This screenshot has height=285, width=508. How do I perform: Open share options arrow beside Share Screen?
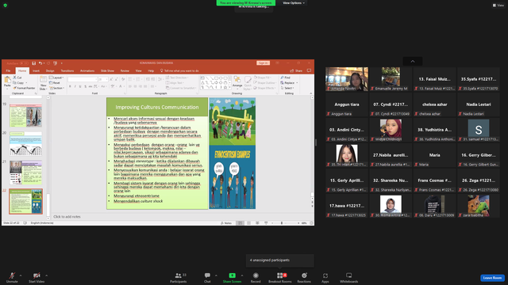242,275
